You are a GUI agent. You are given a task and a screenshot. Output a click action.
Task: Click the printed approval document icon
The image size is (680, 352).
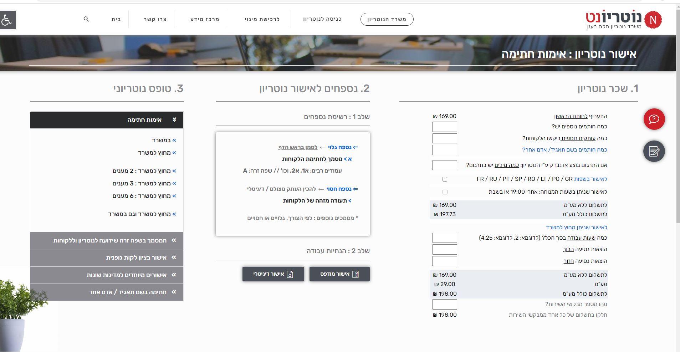355,274
